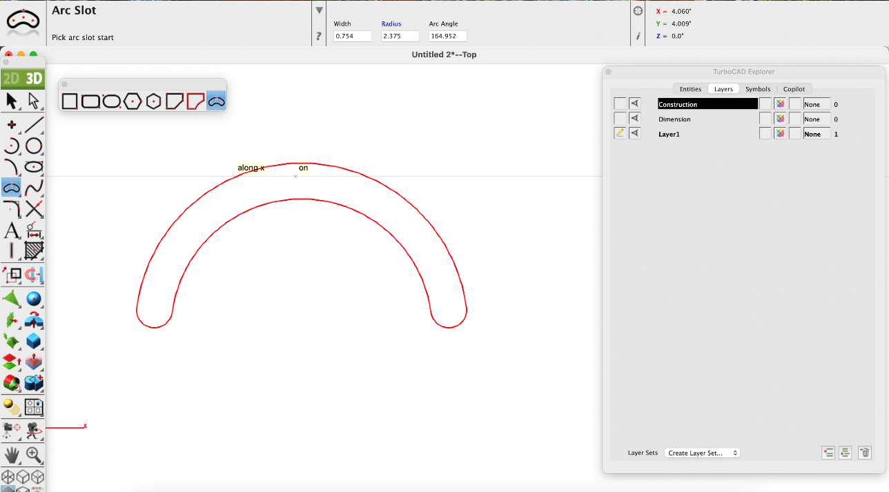Viewport: 889px width, 492px height.
Task: Select the Sphere 3D primitive tool
Action: click(x=35, y=299)
